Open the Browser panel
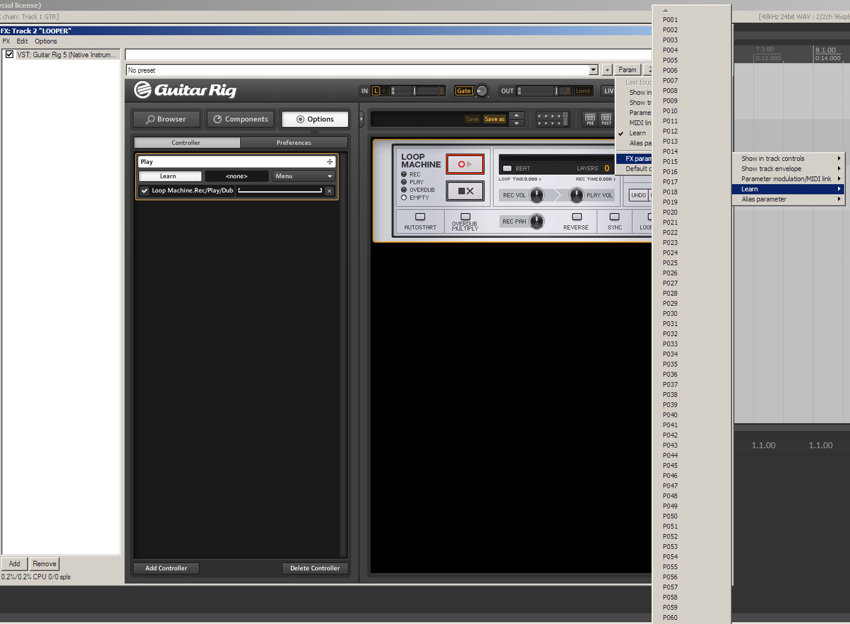This screenshot has height=624, width=850. pyautogui.click(x=166, y=119)
